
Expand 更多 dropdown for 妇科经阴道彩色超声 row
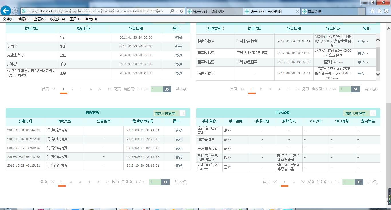click(x=363, y=53)
